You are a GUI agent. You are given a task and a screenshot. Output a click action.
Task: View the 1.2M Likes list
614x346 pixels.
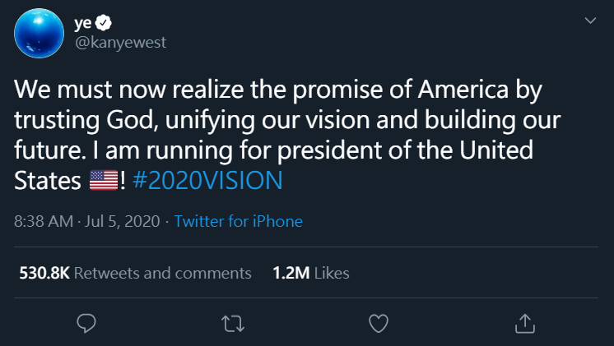click(x=310, y=272)
